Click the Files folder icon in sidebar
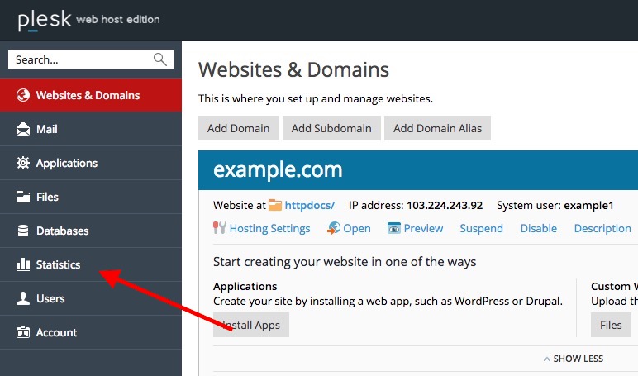638x376 pixels. pyautogui.click(x=23, y=197)
